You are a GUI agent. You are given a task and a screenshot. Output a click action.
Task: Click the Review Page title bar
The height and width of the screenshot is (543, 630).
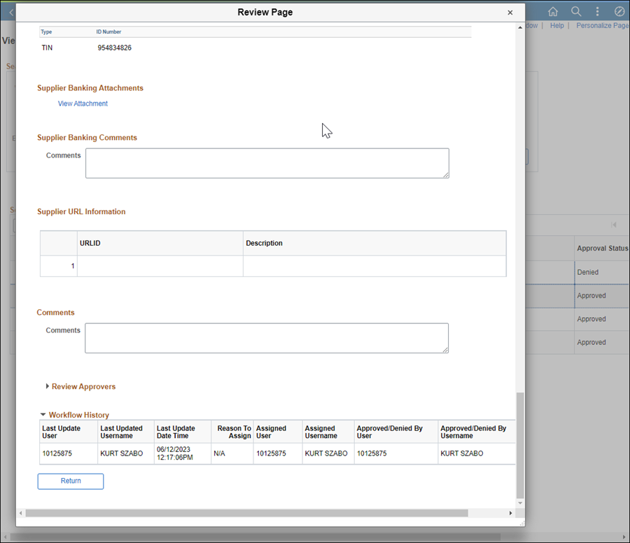(265, 13)
